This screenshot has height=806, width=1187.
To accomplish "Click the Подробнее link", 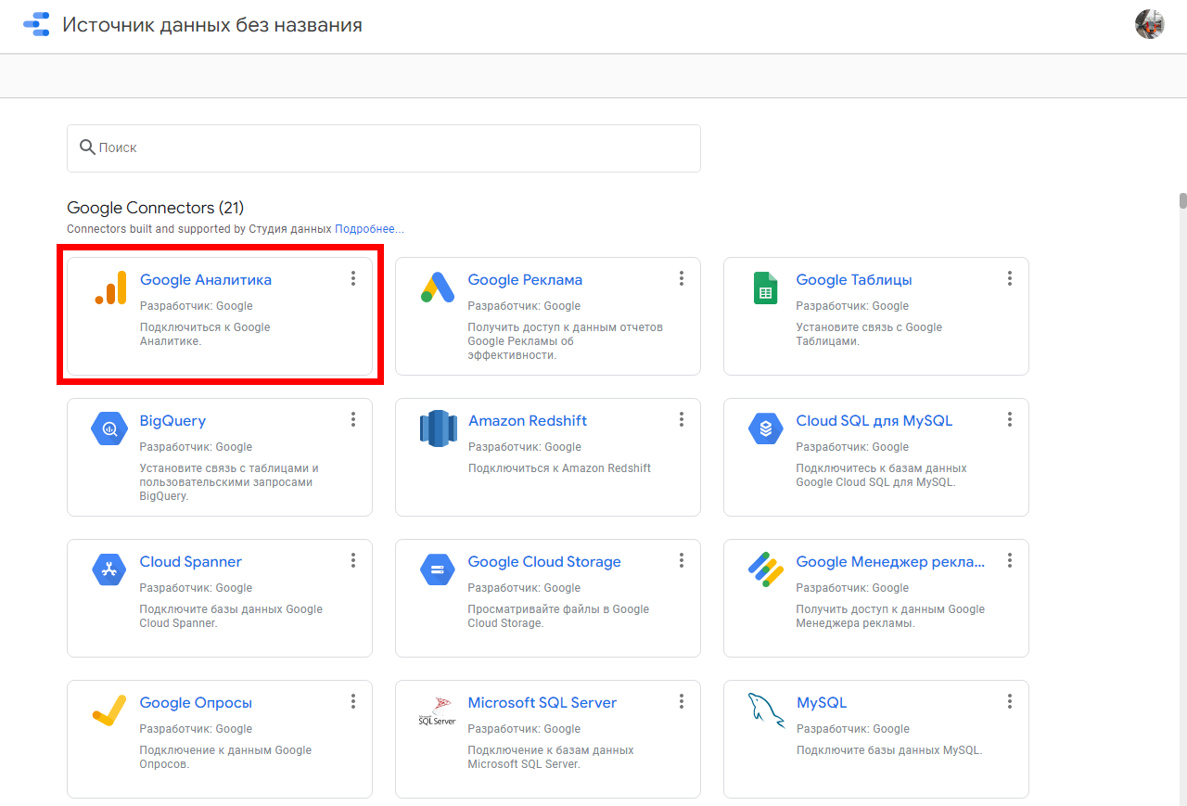I will 369,229.
